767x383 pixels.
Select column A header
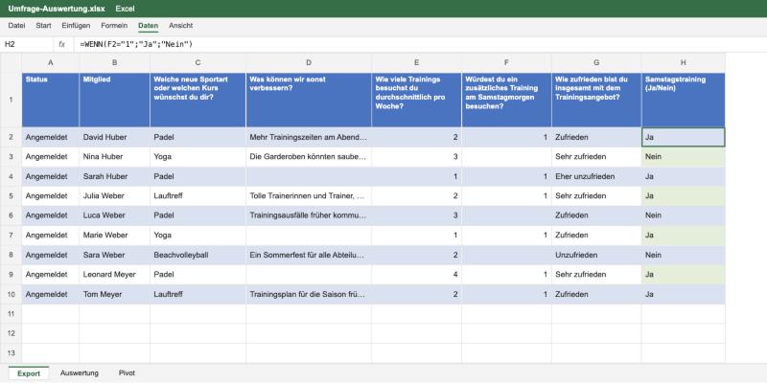tap(51, 62)
